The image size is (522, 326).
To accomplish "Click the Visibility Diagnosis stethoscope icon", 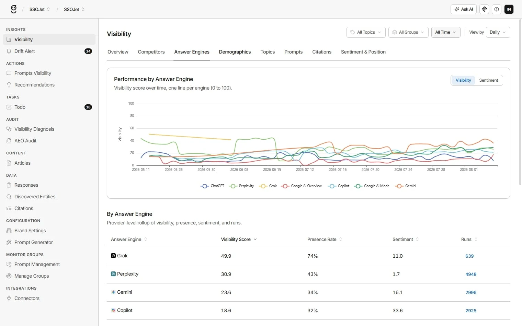I will [9, 129].
